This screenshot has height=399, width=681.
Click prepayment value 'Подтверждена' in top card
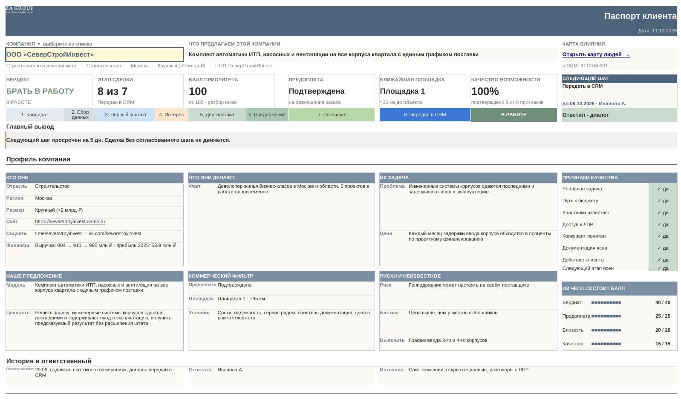(x=317, y=91)
